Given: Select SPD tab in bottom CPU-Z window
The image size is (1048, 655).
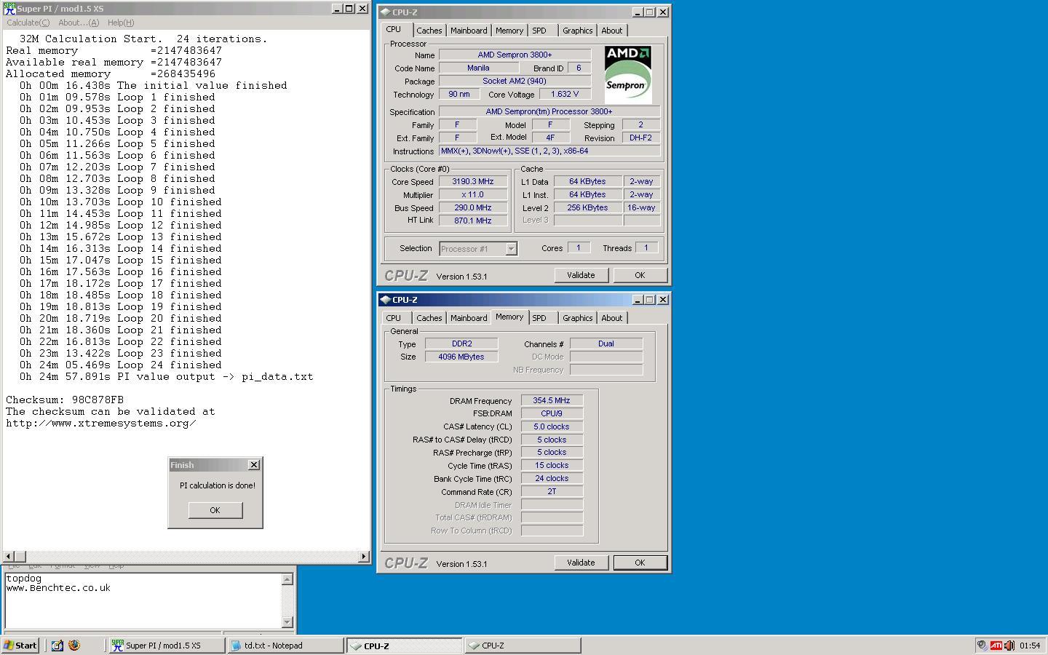Looking at the screenshot, I should [x=539, y=318].
